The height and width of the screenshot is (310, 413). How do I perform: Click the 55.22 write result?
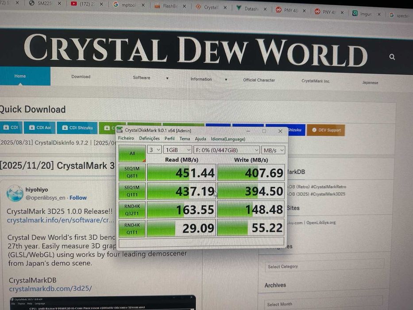(x=251, y=228)
